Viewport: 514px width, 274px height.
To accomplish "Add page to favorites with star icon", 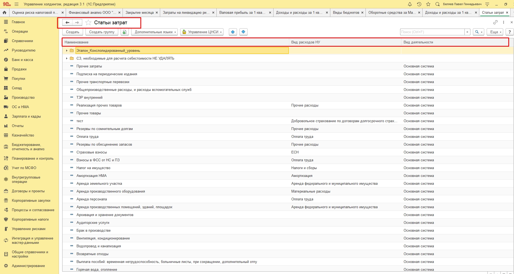I will tap(88, 23).
